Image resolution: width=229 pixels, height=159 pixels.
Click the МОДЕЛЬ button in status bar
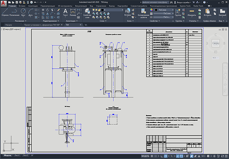click(x=145, y=156)
